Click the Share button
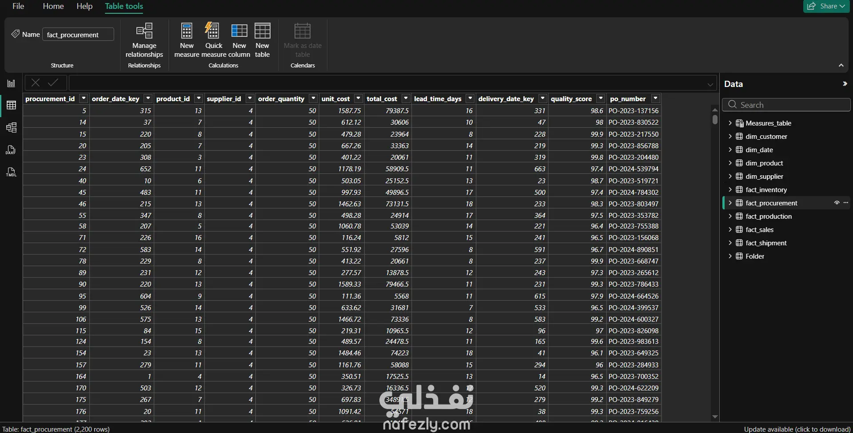This screenshot has height=433, width=853. click(x=826, y=6)
